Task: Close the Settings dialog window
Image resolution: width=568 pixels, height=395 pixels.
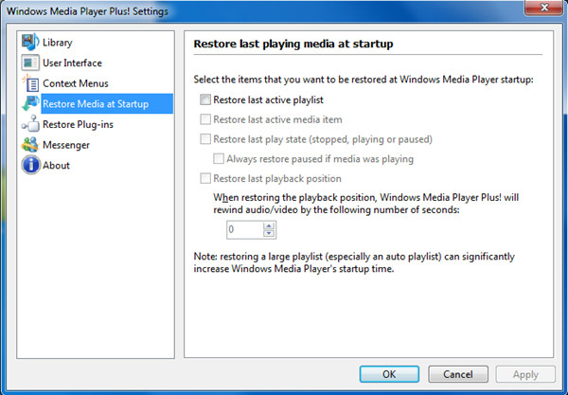Action: [543, 8]
